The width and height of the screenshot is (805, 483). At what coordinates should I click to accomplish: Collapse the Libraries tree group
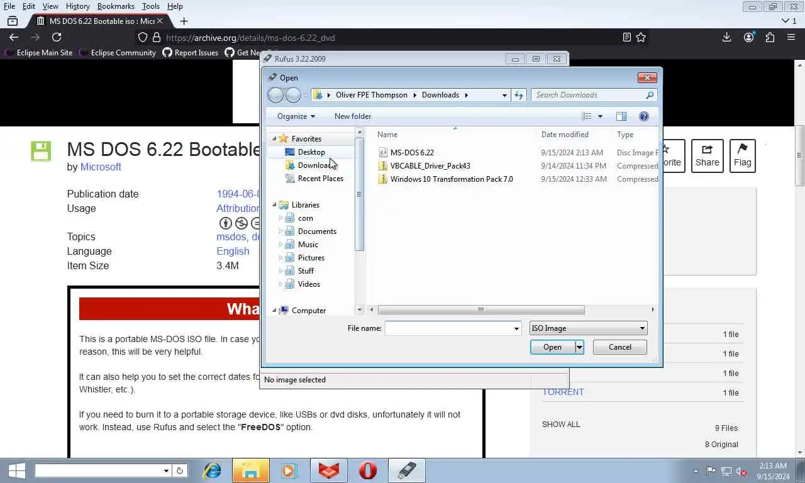(275, 205)
